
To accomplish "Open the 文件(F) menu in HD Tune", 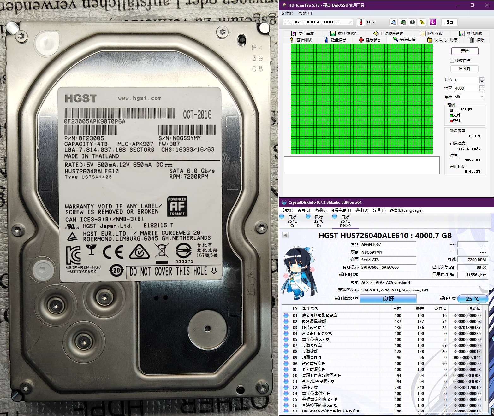I will 287,13.
